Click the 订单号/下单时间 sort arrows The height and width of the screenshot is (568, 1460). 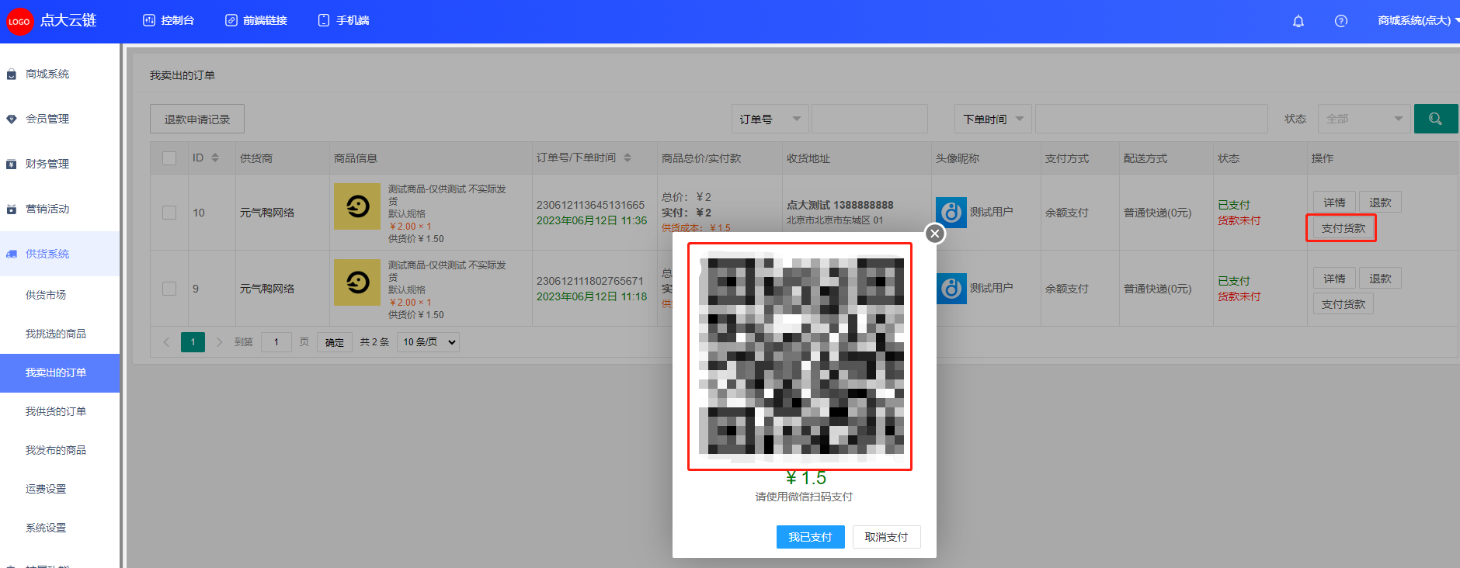point(627,158)
